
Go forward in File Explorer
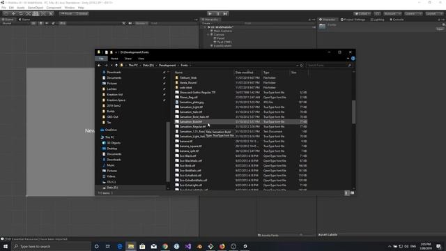[106, 66]
